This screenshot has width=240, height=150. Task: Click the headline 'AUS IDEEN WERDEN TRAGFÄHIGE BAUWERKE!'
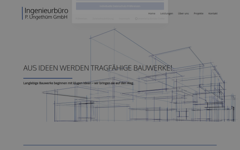point(98,68)
